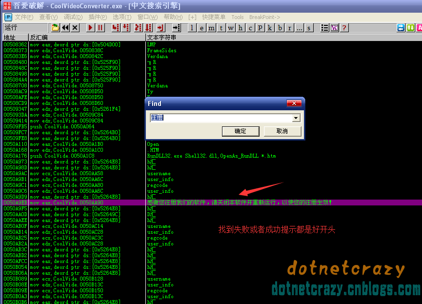The image size is (422, 304).
Task: Select highlighted row at address 0050A9EB
Action: pyautogui.click(x=212, y=203)
